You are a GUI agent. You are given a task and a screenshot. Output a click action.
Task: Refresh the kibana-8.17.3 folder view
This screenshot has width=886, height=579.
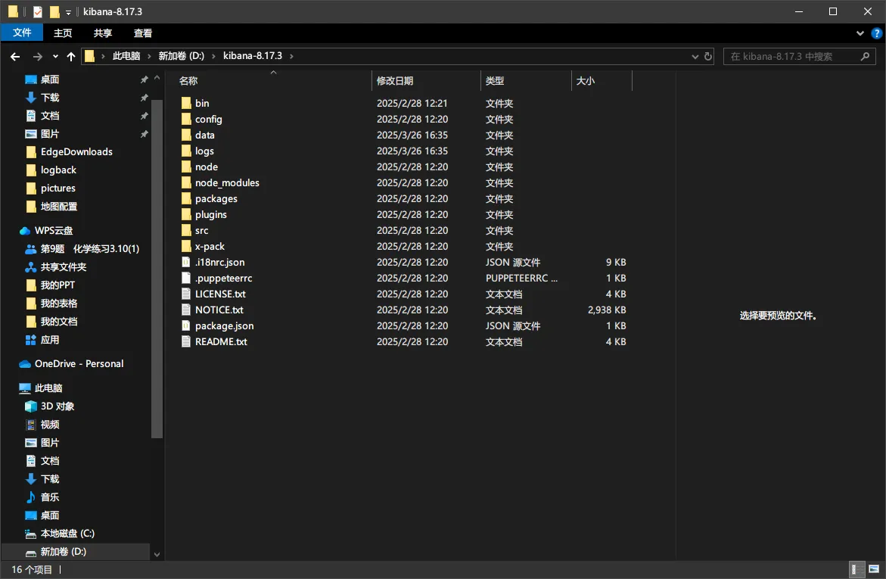pyautogui.click(x=708, y=57)
